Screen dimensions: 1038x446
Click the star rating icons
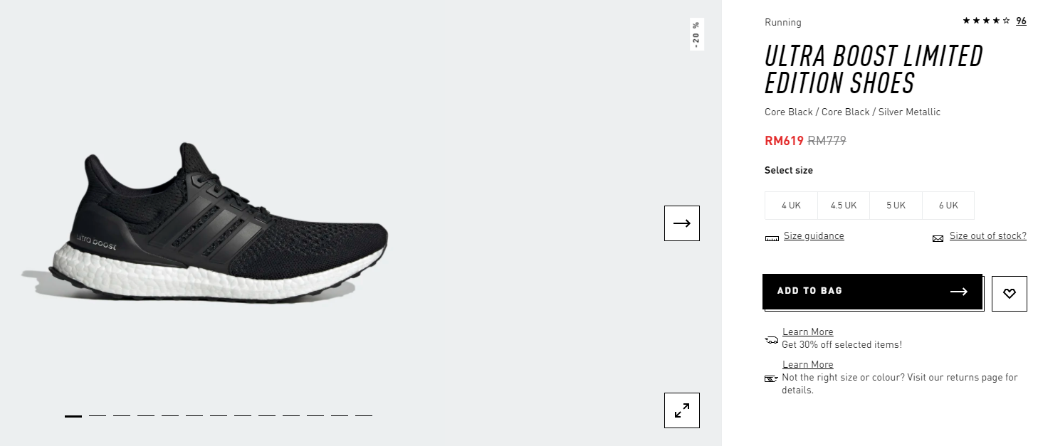coord(986,21)
